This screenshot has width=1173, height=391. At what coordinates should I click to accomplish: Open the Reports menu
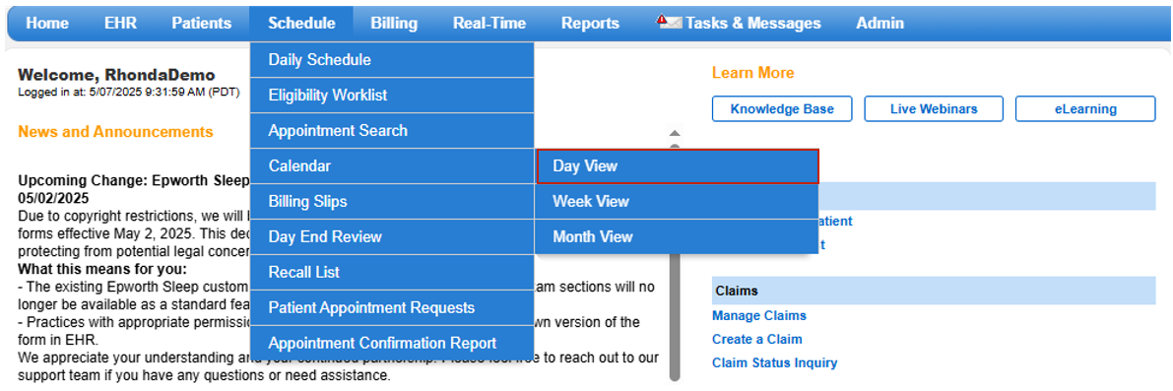click(590, 24)
